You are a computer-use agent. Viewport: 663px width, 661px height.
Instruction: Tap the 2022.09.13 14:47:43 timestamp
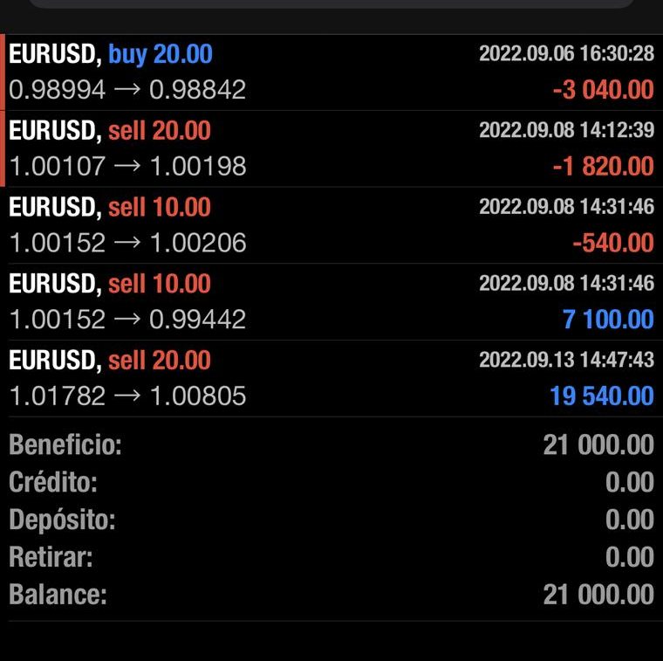(566, 360)
